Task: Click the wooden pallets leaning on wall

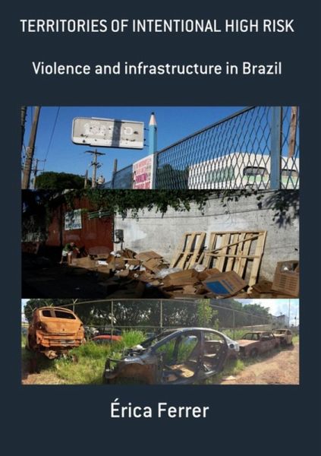Action: [x=220, y=252]
